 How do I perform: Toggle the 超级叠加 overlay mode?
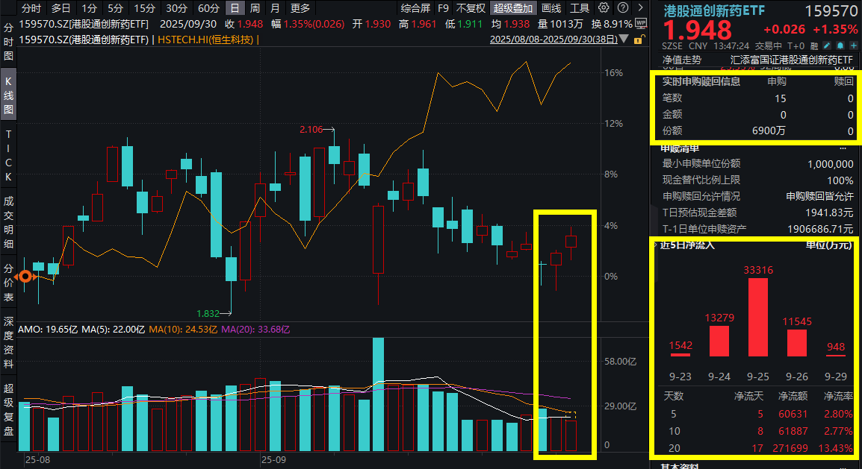[x=512, y=8]
